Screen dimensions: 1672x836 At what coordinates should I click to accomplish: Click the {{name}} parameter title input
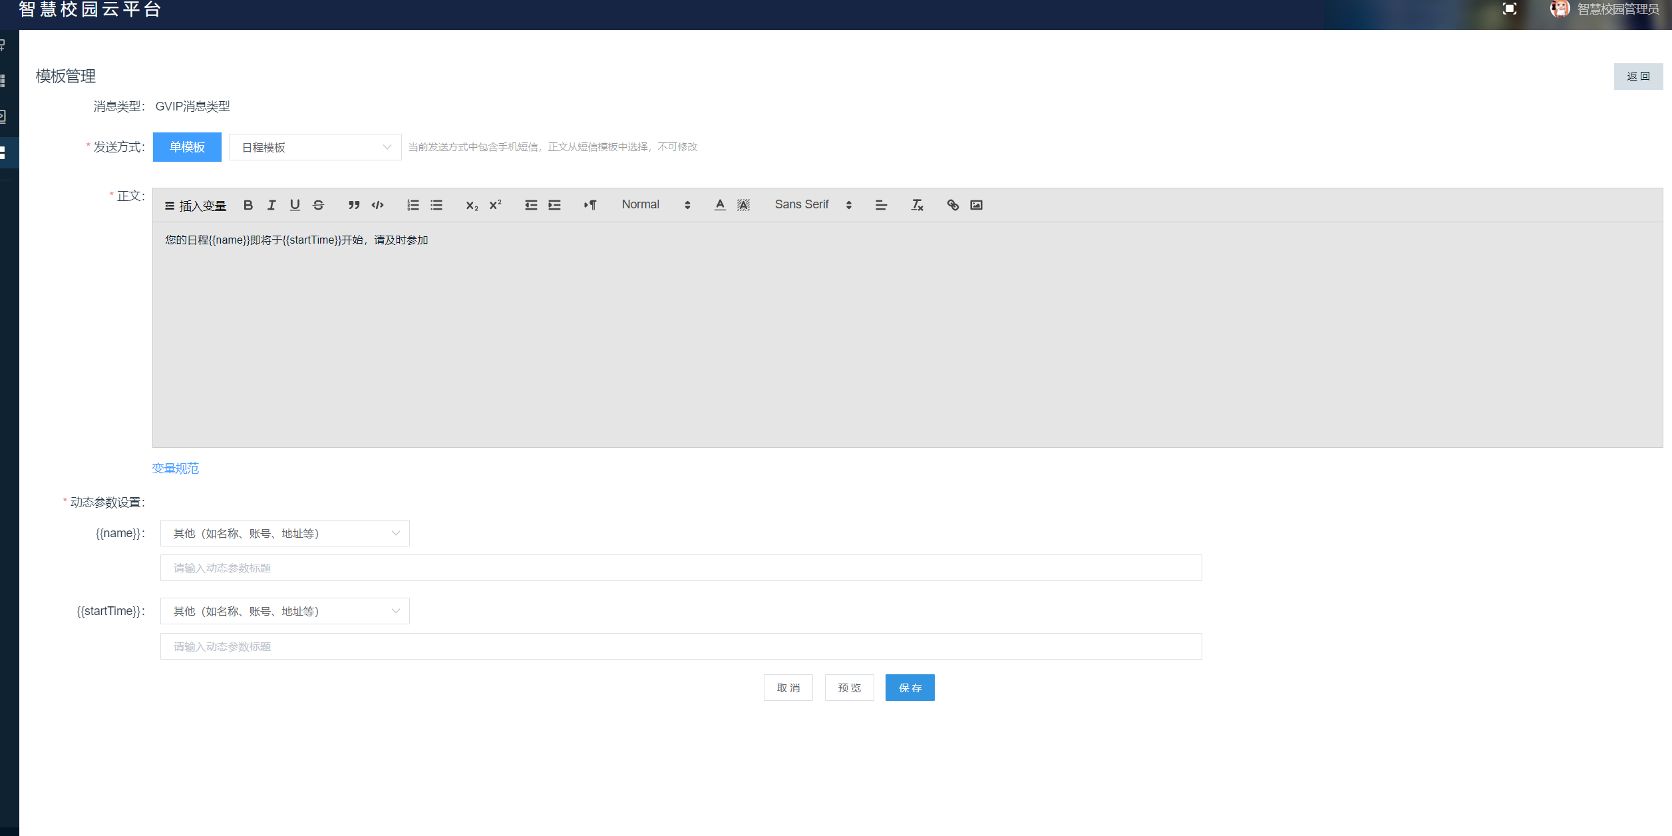click(681, 568)
